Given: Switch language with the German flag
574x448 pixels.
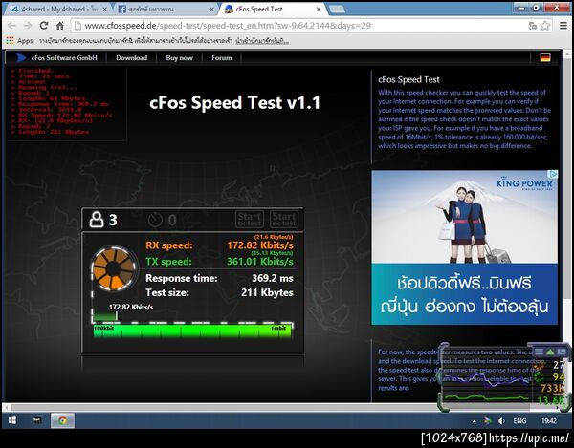Looking at the screenshot, I should [545, 57].
